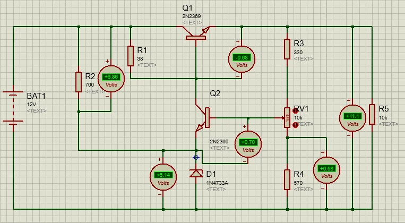Select resistor R4 body

pos(287,179)
